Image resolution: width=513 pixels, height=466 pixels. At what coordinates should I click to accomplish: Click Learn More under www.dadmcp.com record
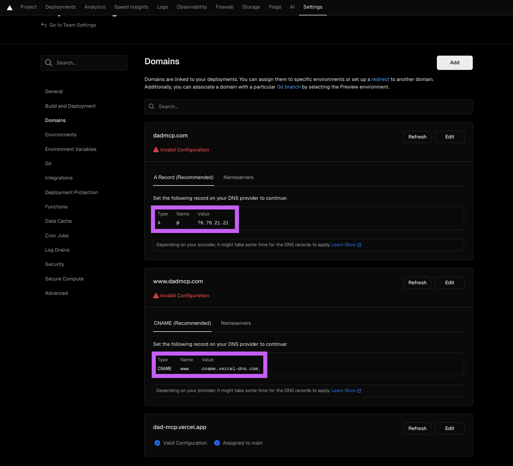point(343,390)
